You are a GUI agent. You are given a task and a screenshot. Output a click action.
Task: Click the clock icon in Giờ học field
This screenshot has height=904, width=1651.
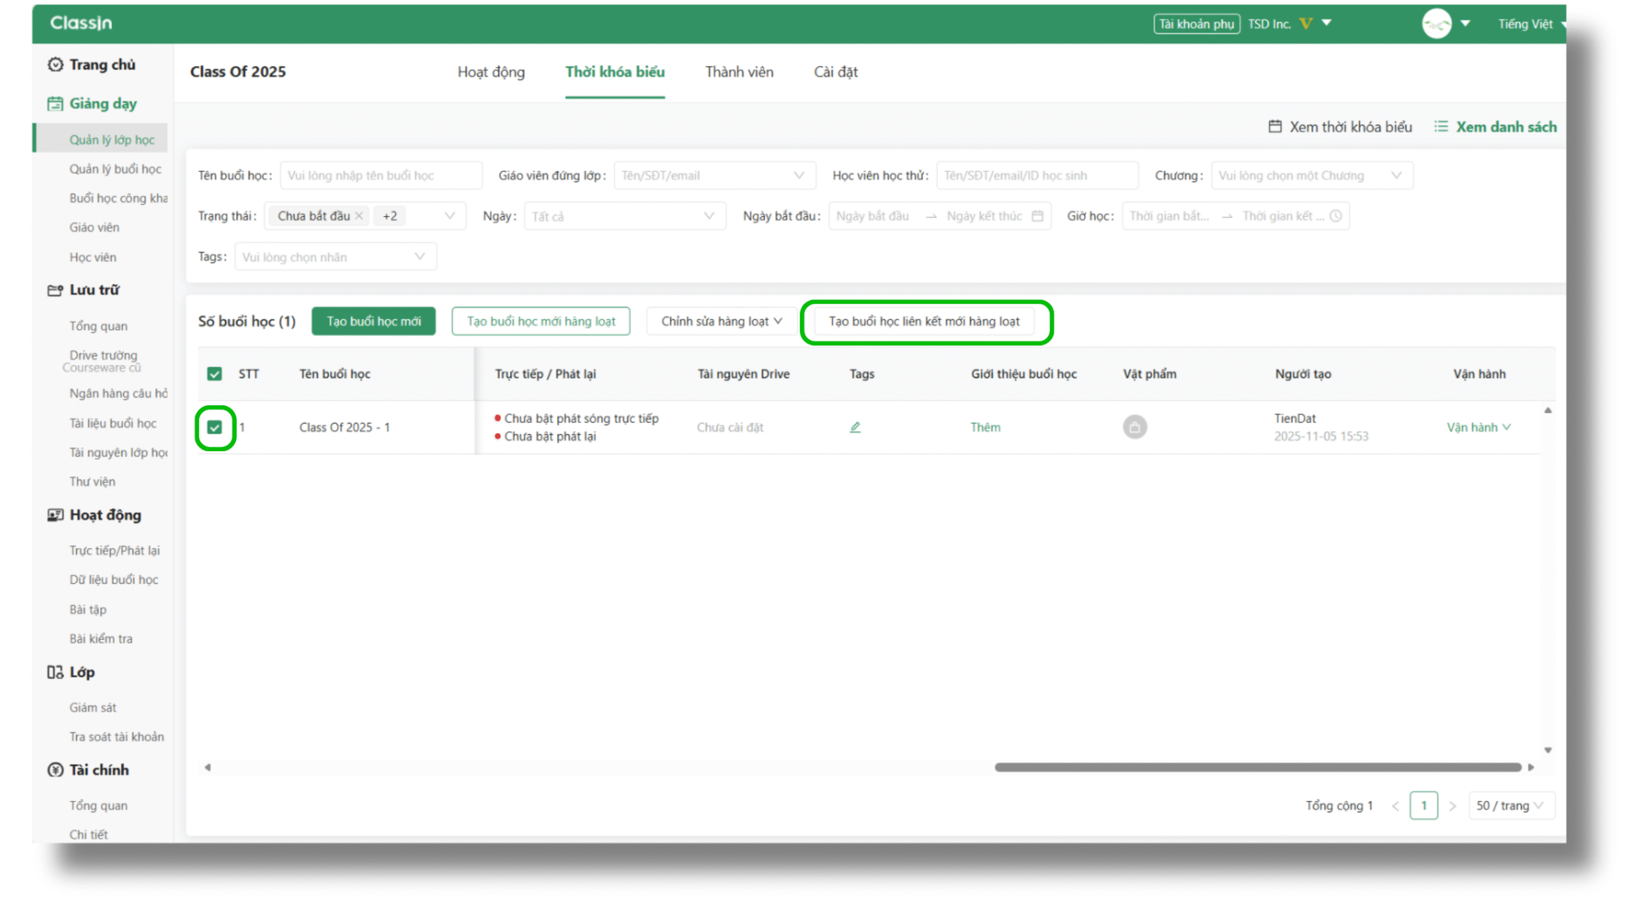pos(1335,216)
